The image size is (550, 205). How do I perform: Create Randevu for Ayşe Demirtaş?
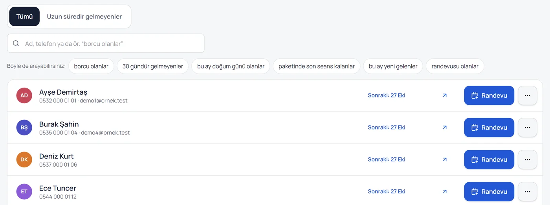(x=489, y=95)
